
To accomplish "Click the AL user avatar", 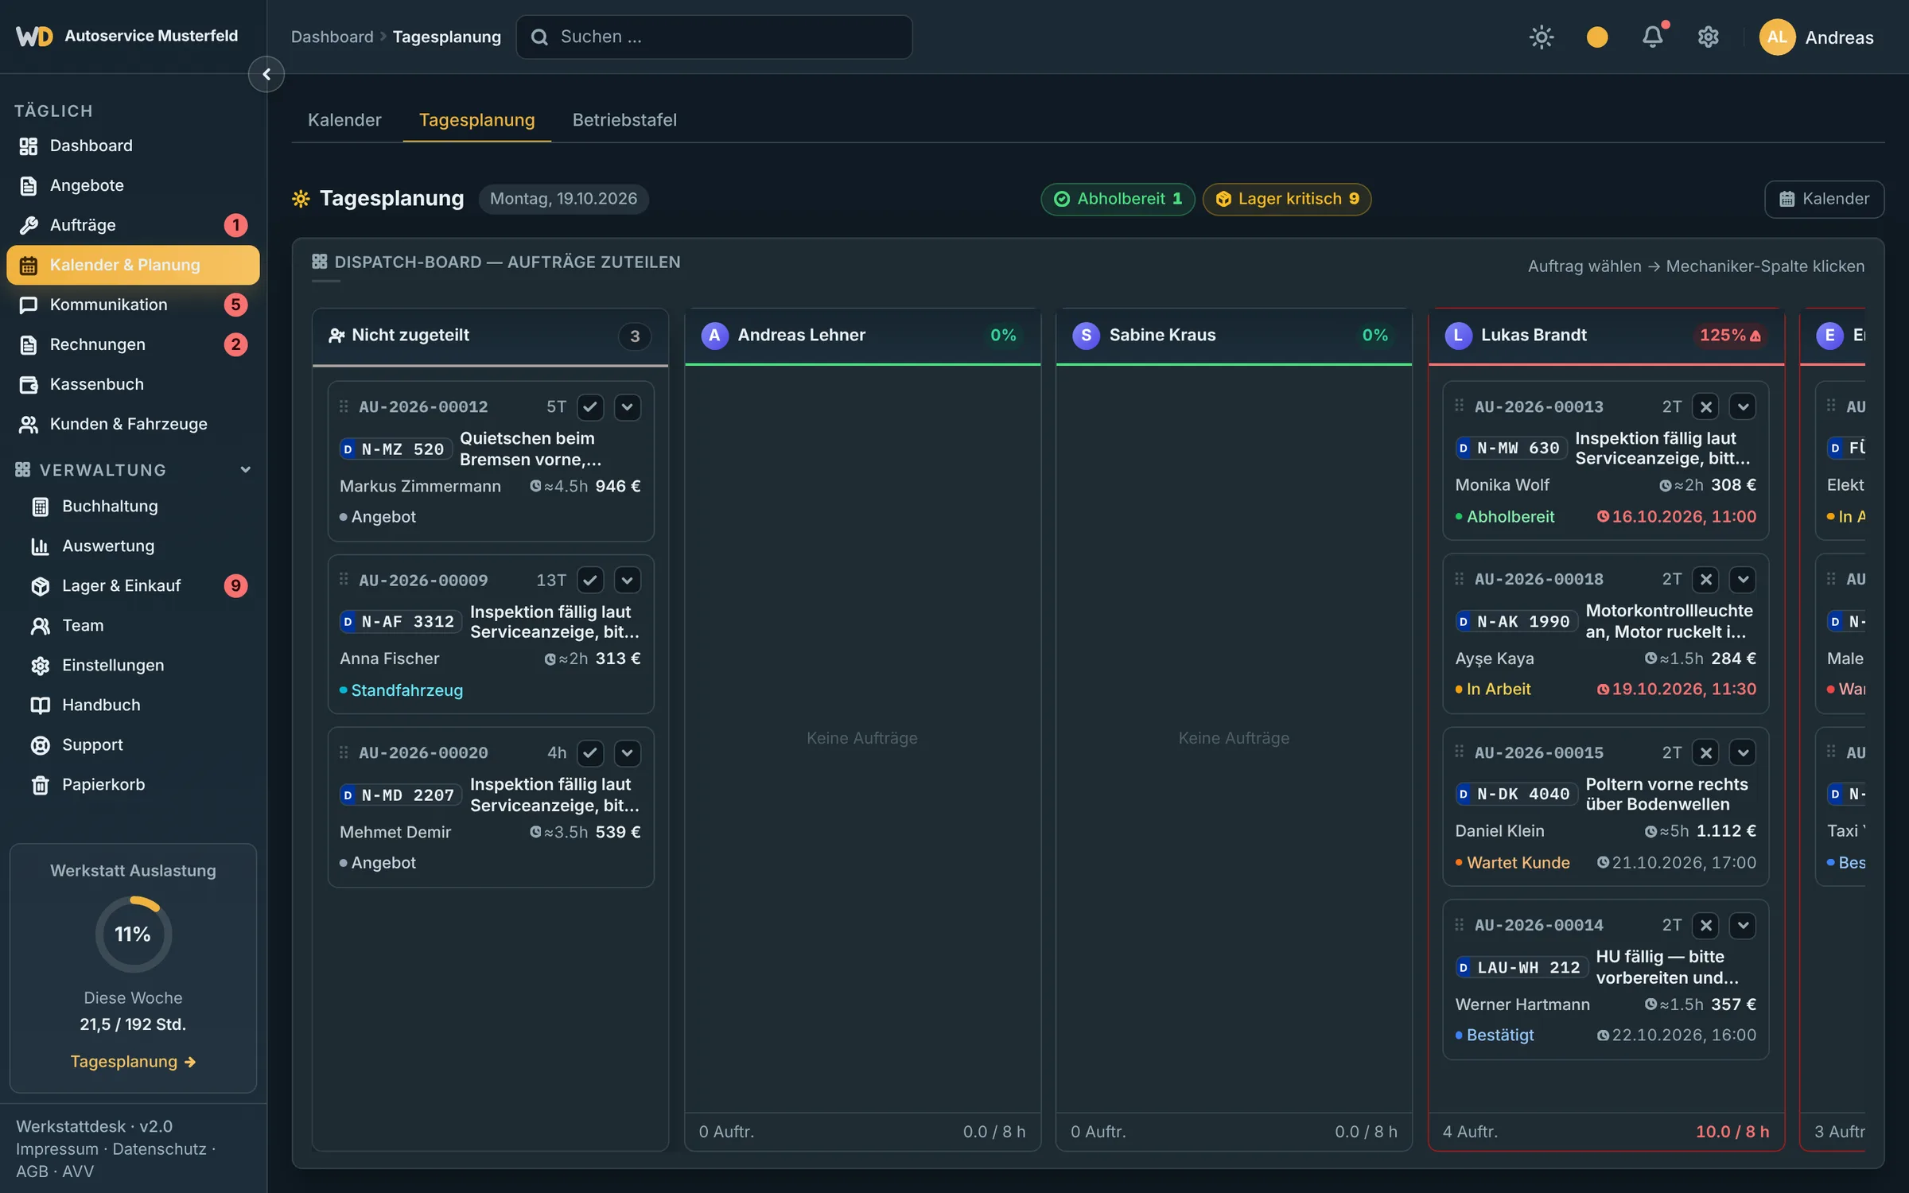I will pyautogui.click(x=1777, y=37).
